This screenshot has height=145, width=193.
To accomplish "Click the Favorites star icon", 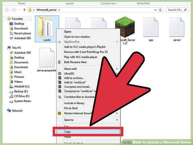I will [x=9, y=19].
